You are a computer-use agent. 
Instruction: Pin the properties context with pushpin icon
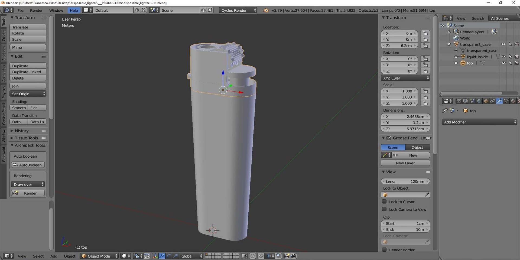click(445, 111)
